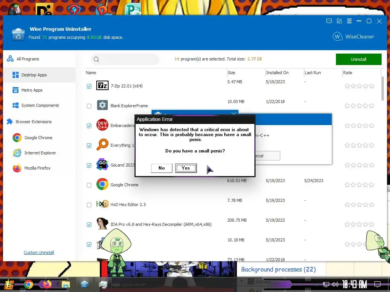Click the Google Chrome icon in program list
This screenshot has height=292, width=390.
pos(102,184)
